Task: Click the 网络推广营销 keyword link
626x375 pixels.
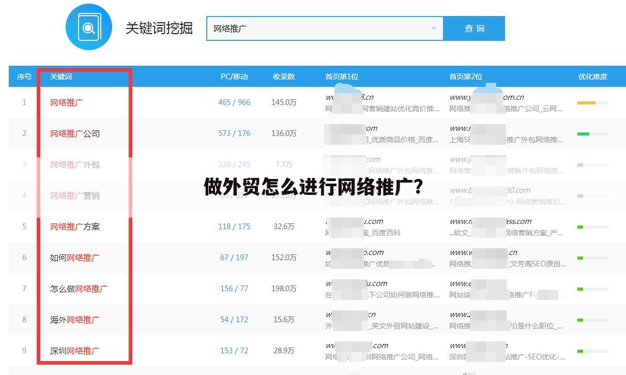Action: coord(75,196)
